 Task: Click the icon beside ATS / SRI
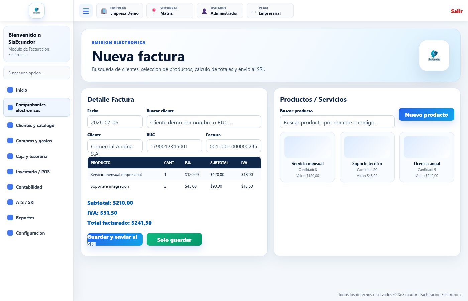10,202
